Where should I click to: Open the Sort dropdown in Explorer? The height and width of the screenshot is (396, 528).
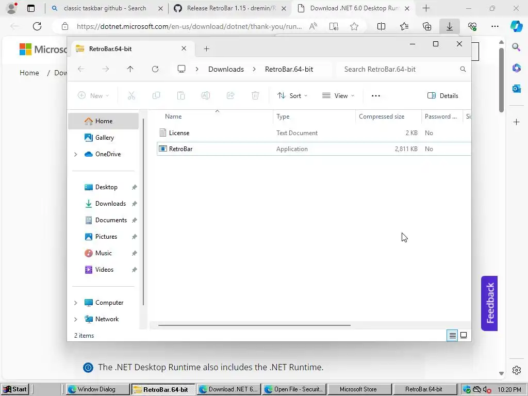(x=292, y=95)
